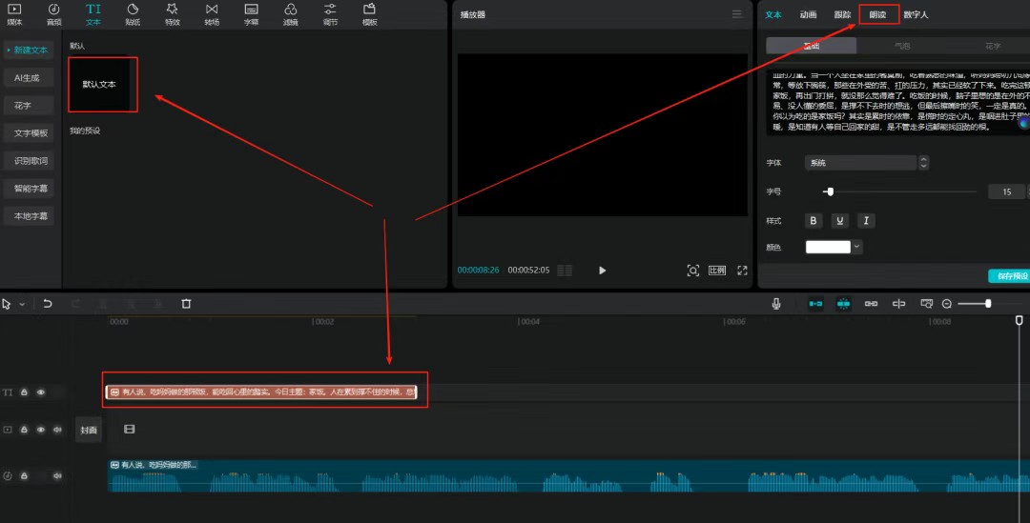
Task: Toggle lock on the audio track
Action: click(24, 475)
